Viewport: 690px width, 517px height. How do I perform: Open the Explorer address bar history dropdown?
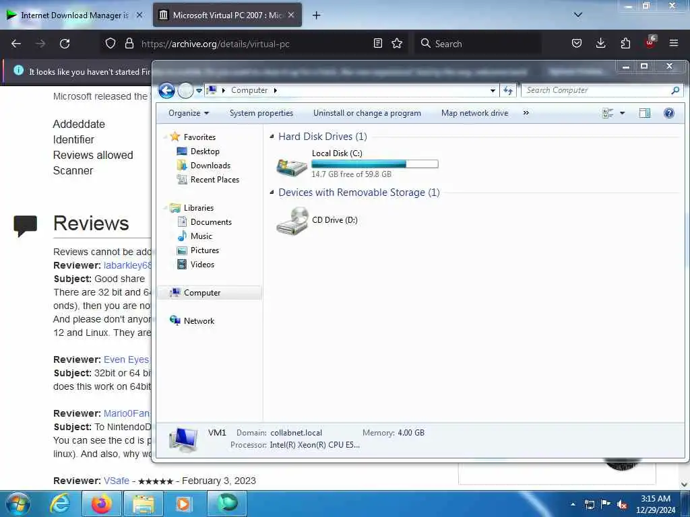(493, 91)
